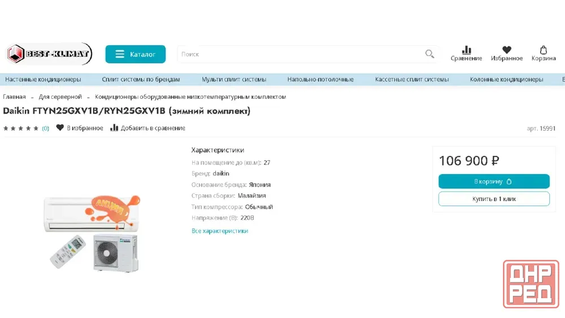Open the Каталог menu button
This screenshot has height=318, width=565.
[136, 54]
